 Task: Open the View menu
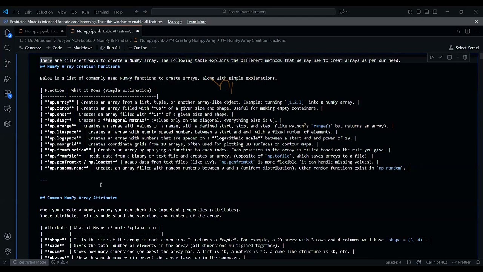(62, 12)
